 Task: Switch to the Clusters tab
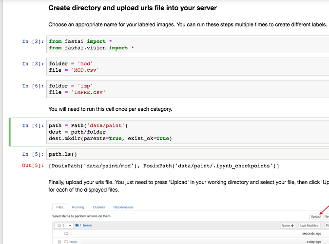[98, 207]
